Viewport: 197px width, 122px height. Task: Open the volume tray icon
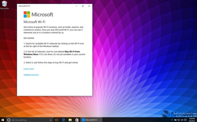pyautogui.click(x=182, y=120)
